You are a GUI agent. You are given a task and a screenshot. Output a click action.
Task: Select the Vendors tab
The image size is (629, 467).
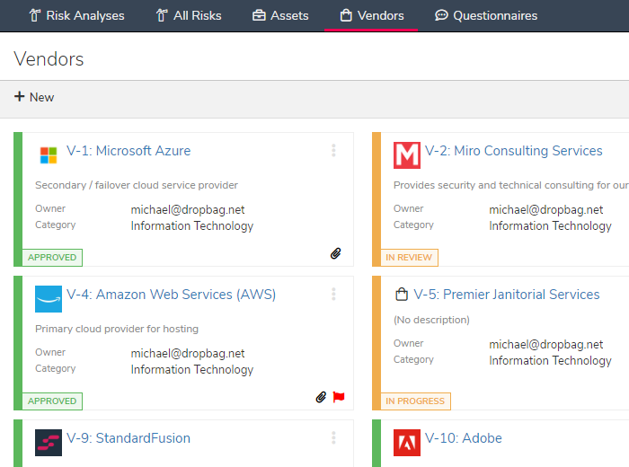(371, 15)
